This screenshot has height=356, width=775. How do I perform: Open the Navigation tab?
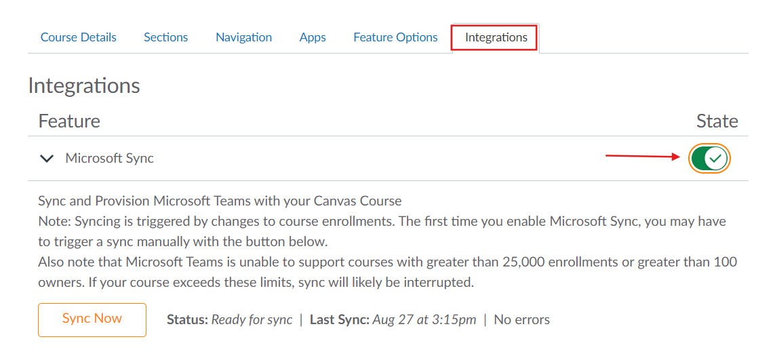tap(243, 37)
